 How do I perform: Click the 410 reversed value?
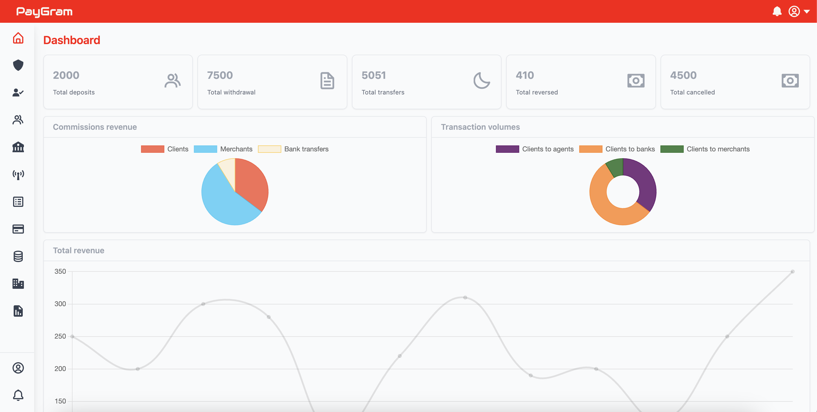[525, 75]
